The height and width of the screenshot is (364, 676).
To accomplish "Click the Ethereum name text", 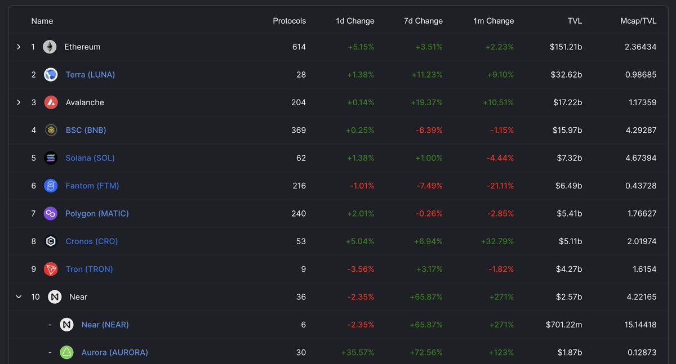I will [x=82, y=47].
